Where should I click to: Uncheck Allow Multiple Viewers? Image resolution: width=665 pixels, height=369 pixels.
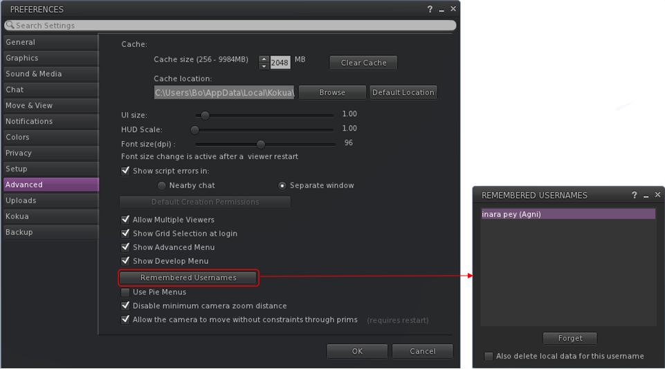(125, 220)
